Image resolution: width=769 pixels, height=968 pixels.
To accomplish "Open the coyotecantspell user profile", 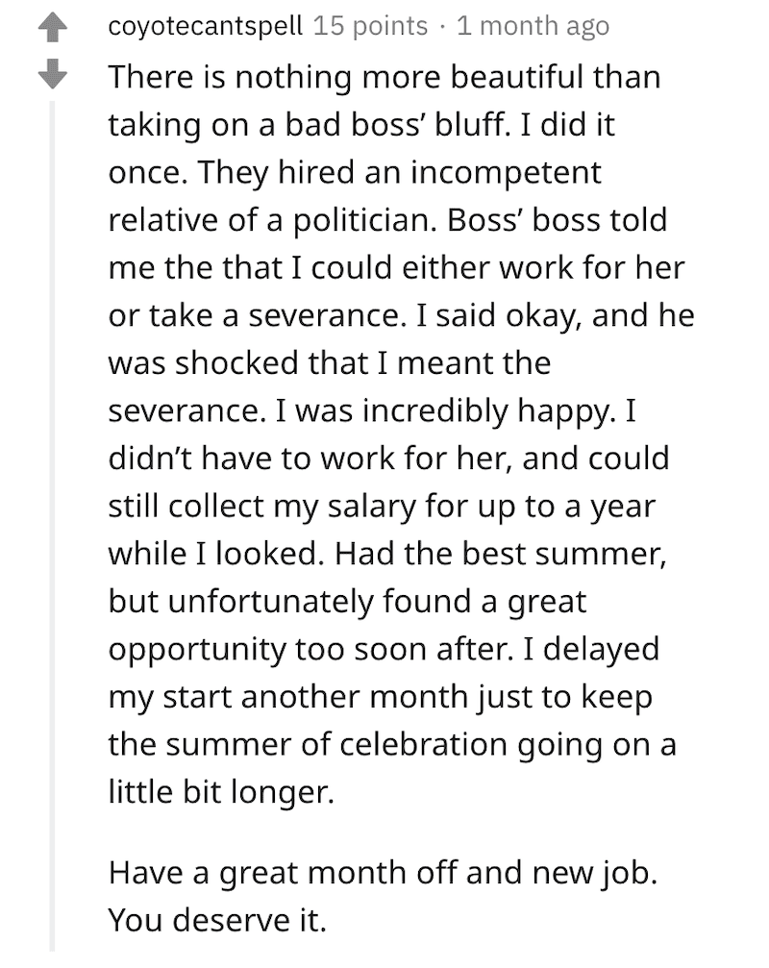I will pos(206,26).
